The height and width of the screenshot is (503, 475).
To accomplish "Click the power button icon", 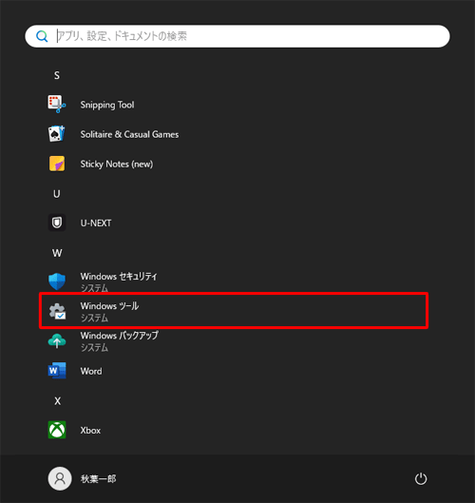I will click(421, 478).
